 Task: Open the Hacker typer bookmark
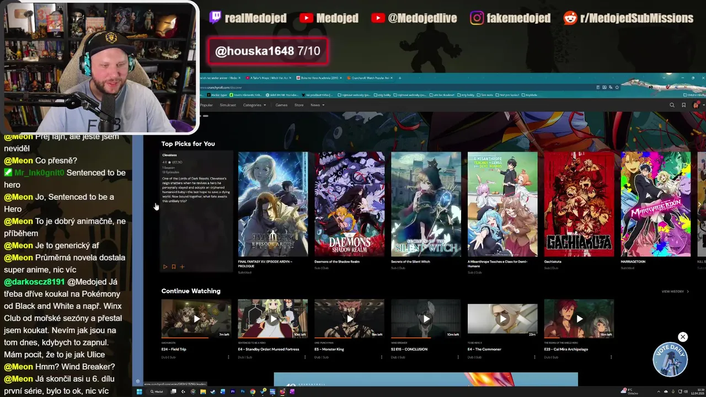click(216, 95)
